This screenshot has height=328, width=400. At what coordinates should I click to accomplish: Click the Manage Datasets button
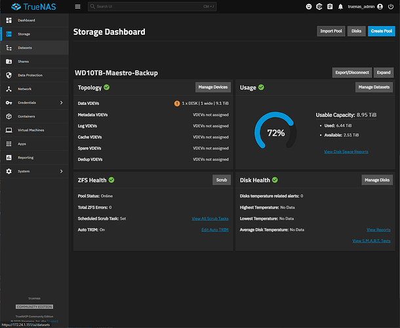pos(374,87)
